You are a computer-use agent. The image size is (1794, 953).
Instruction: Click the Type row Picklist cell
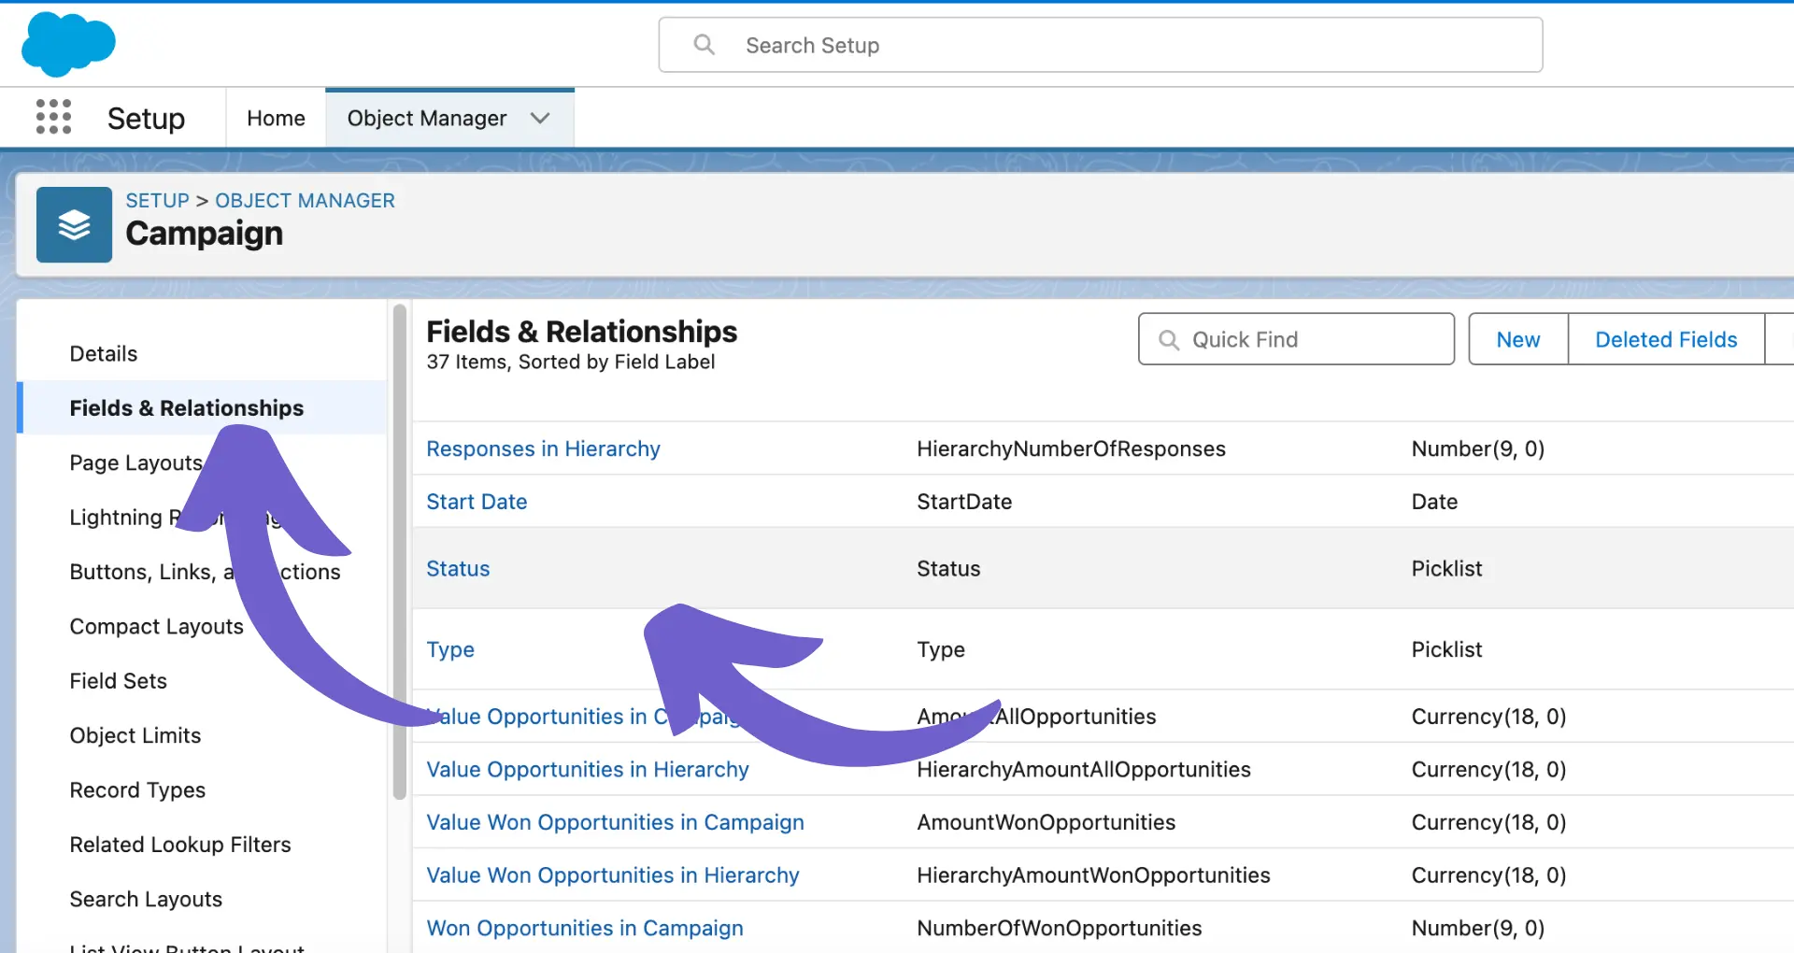(x=1446, y=649)
